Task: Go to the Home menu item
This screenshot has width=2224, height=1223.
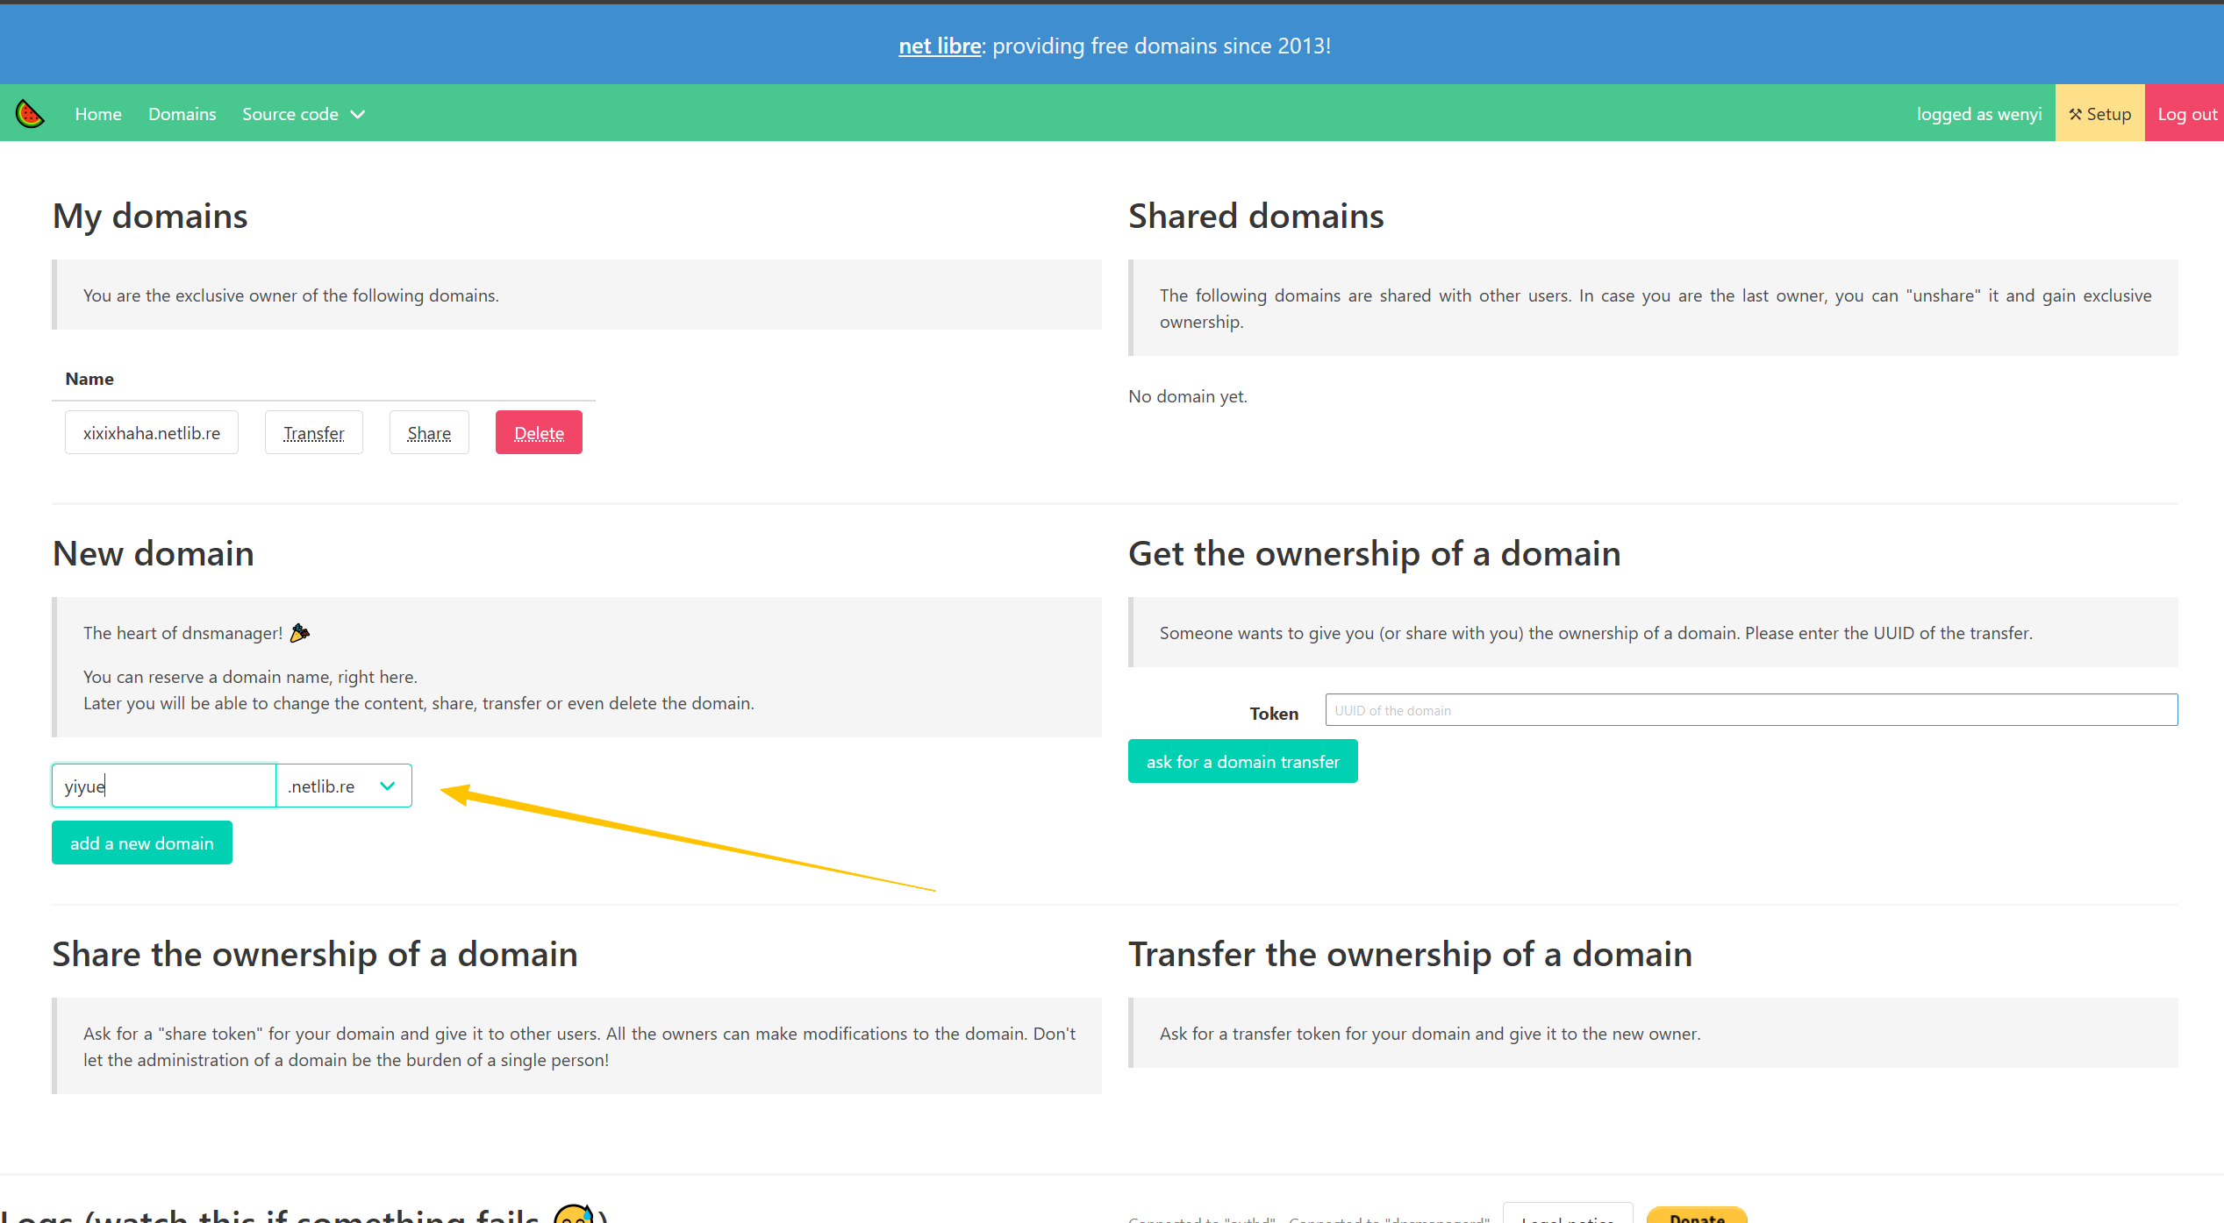Action: tap(98, 114)
